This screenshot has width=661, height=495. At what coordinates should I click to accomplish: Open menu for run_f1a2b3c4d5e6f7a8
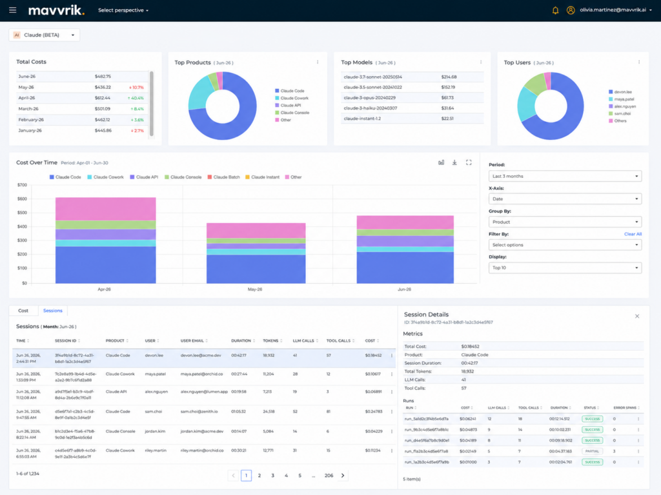pyautogui.click(x=638, y=451)
